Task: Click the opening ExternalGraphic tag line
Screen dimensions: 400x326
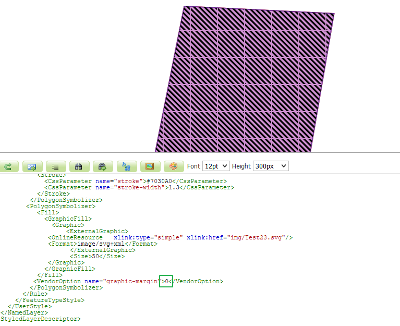Action: (97, 232)
